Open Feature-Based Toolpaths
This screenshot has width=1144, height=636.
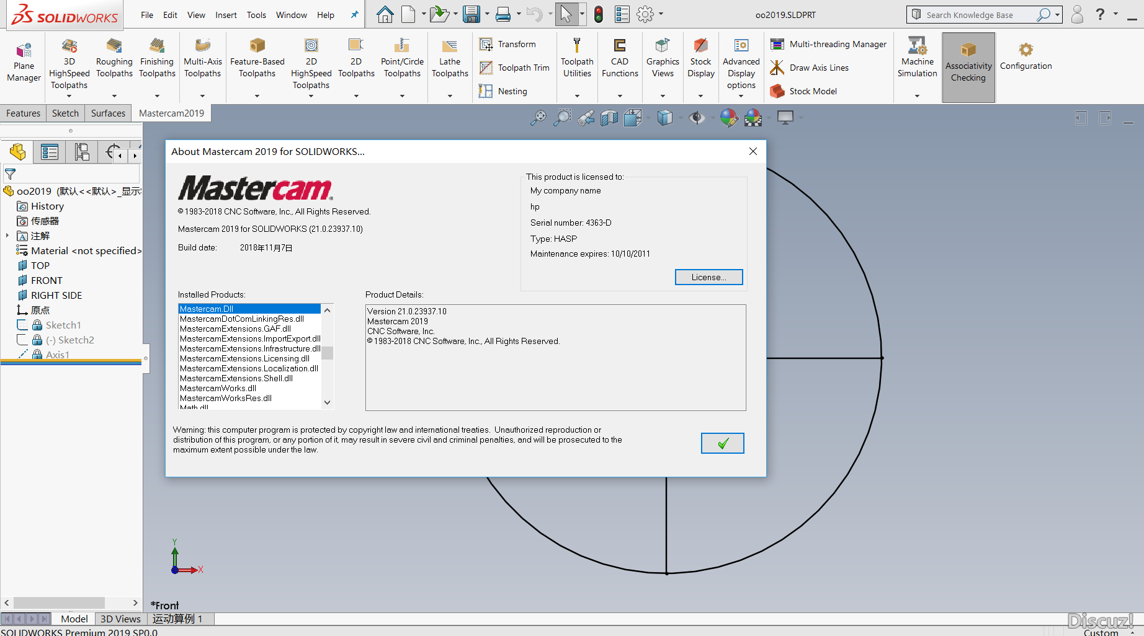pyautogui.click(x=257, y=58)
